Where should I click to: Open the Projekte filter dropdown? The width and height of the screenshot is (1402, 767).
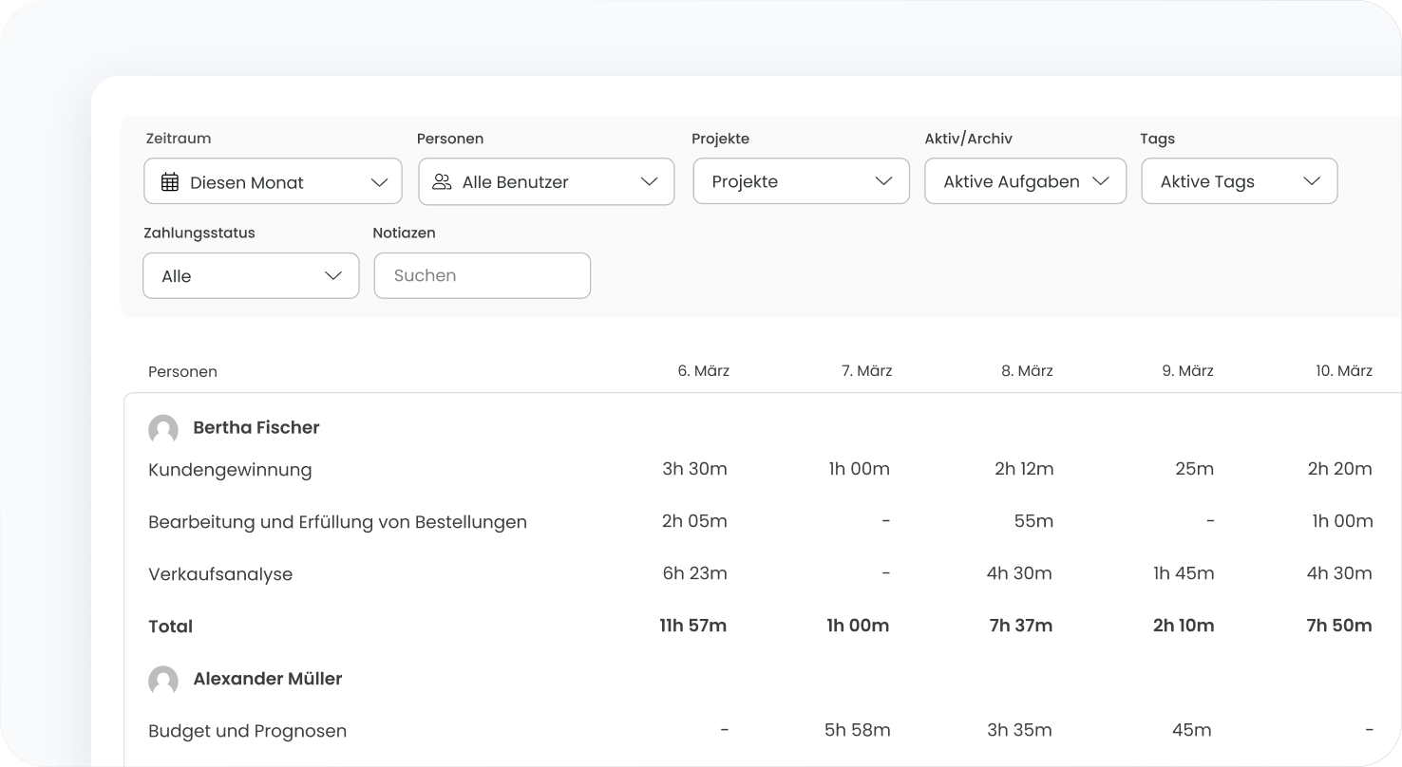(x=801, y=181)
